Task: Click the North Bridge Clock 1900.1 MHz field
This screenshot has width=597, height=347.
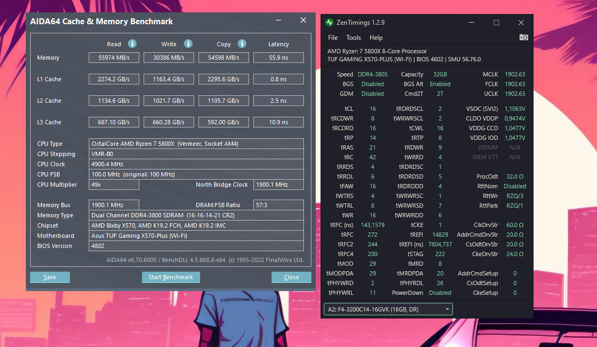Action: coord(278,185)
